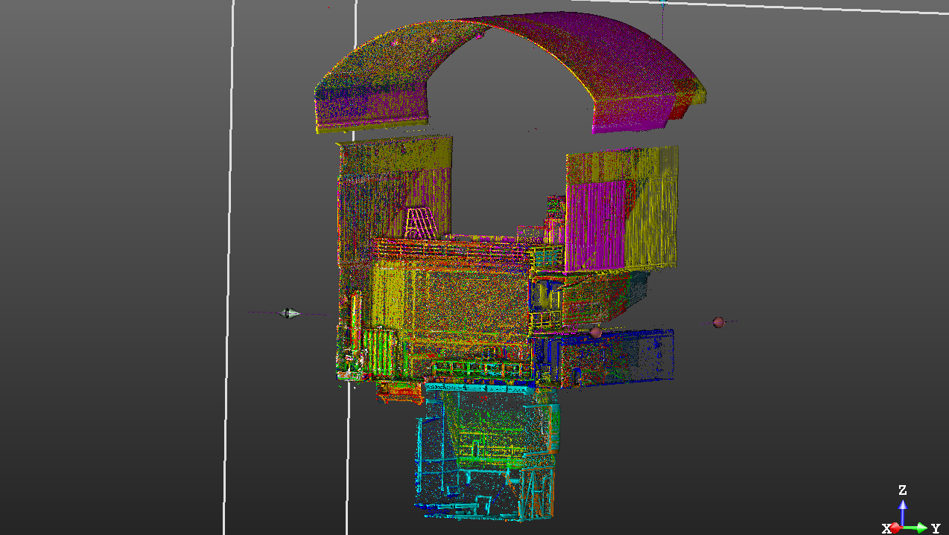Image resolution: width=949 pixels, height=535 pixels.
Task: Click the red X axis cone
Action: (896, 528)
